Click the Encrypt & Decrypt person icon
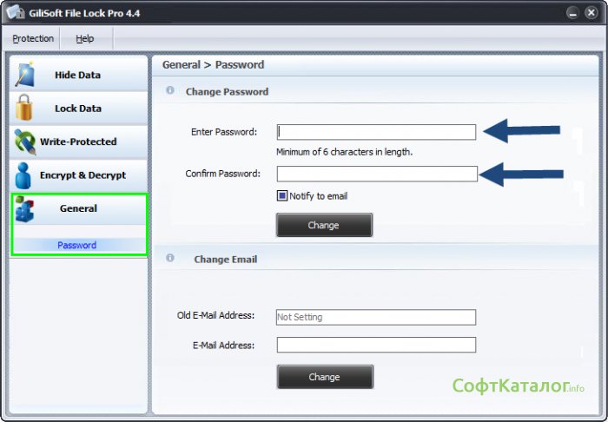Image resolution: width=608 pixels, height=422 pixels. (x=25, y=175)
